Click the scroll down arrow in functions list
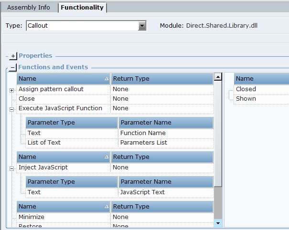289x230 pixels. pyautogui.click(x=218, y=222)
